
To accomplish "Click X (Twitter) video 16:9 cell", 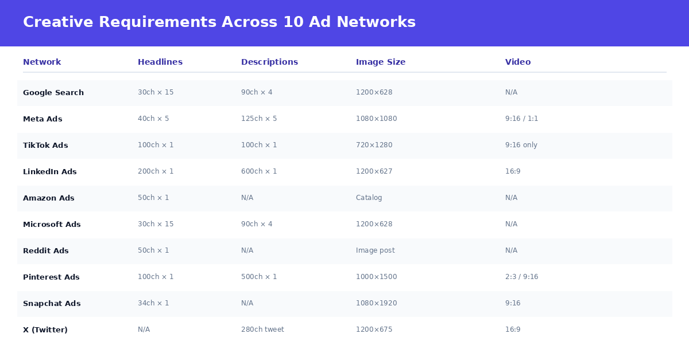I will click(x=513, y=329).
